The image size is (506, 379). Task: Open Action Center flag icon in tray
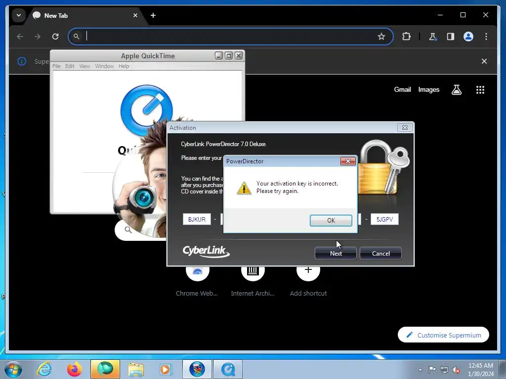pyautogui.click(x=432, y=369)
